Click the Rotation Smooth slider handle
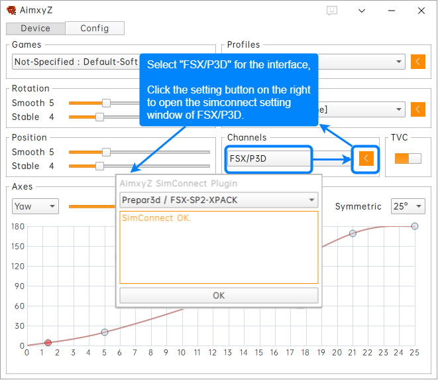Image resolution: width=438 pixels, height=380 pixels. 106,103
